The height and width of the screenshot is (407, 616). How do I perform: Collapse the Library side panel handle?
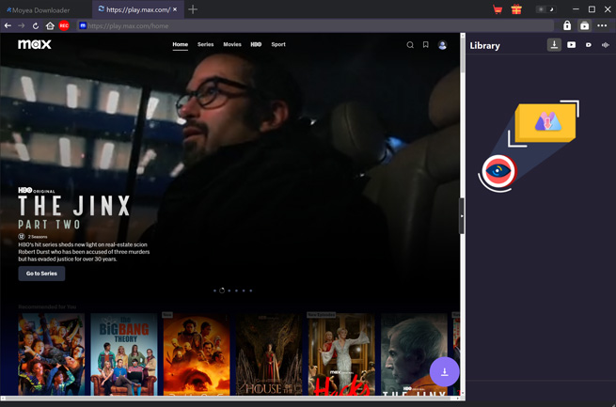[x=462, y=216]
